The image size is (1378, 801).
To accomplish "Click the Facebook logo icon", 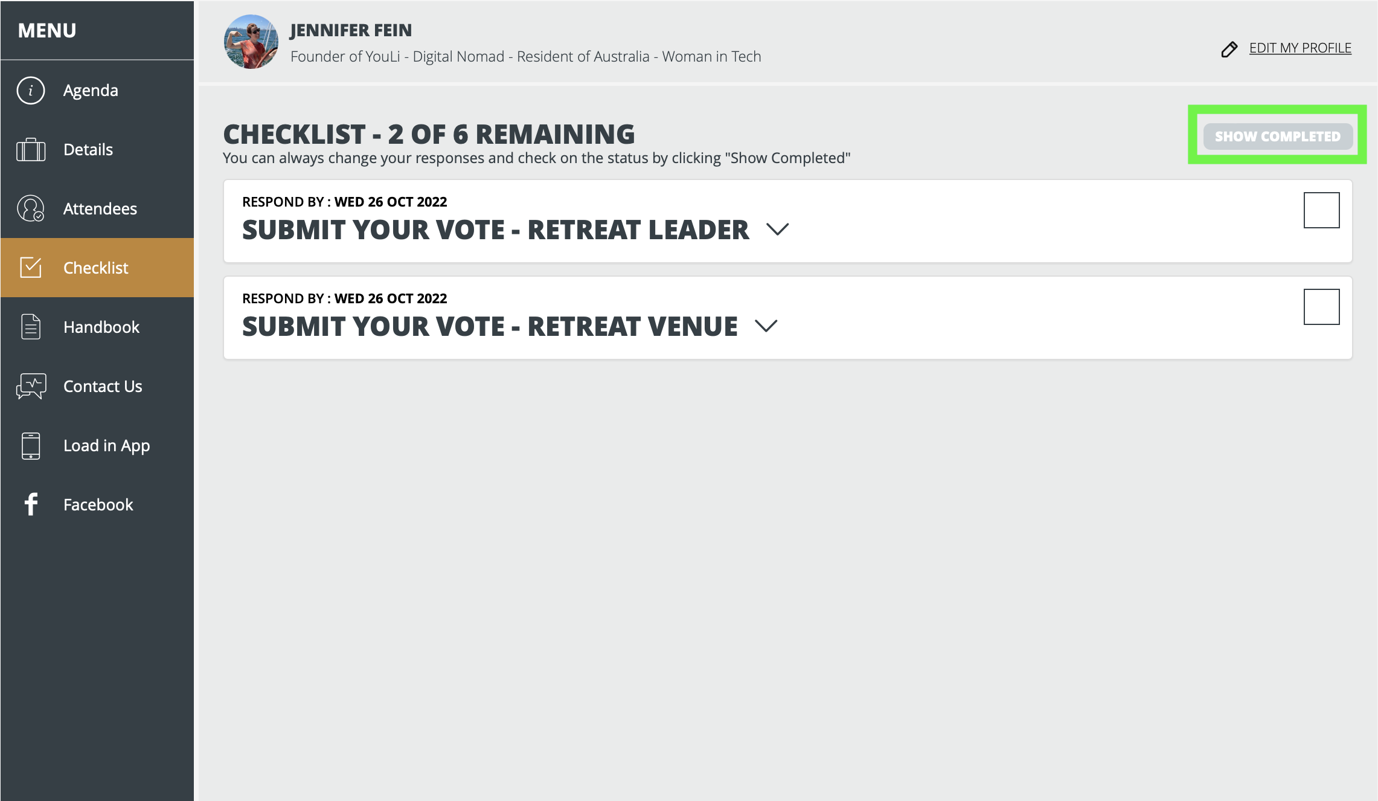I will point(31,504).
